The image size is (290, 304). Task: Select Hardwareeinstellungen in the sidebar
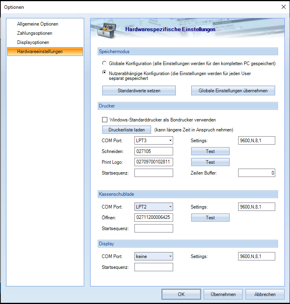click(40, 52)
